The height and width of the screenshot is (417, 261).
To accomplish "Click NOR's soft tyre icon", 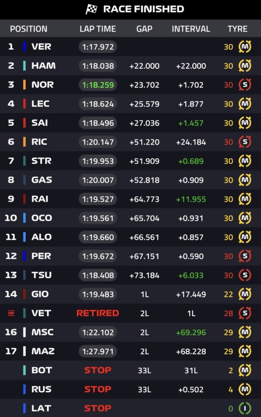I will coord(245,85).
